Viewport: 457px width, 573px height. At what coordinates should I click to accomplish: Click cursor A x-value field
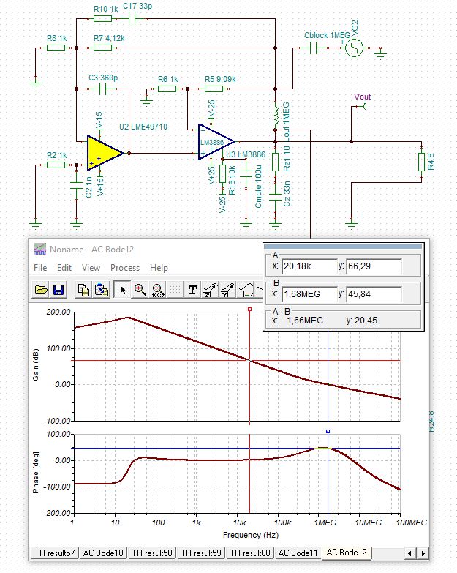click(x=310, y=266)
